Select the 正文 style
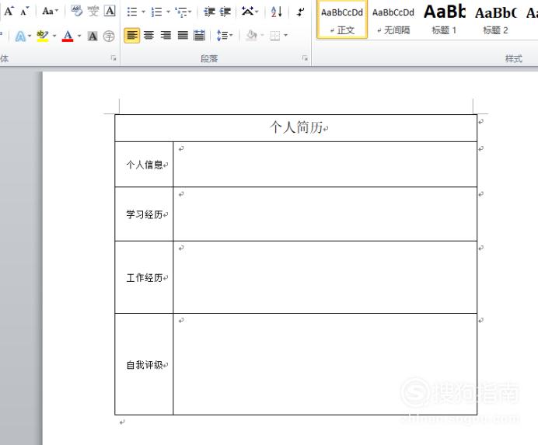 [342, 19]
